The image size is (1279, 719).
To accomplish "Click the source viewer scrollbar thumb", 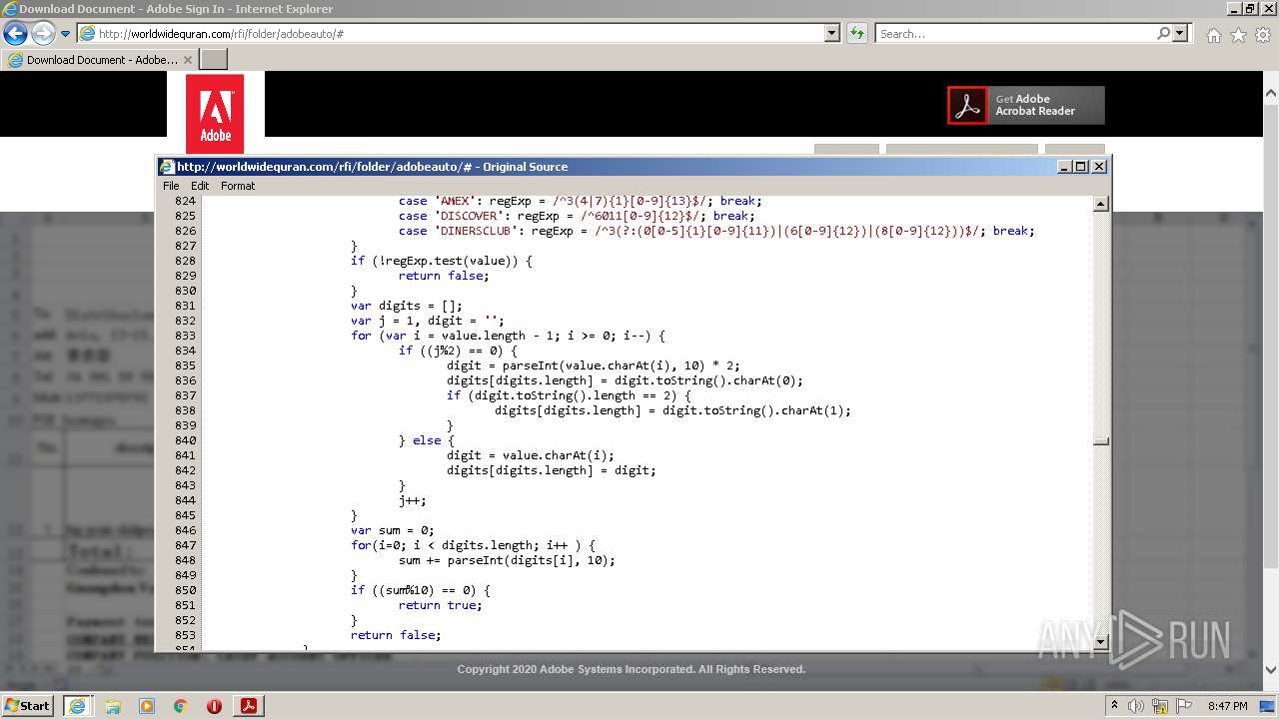I will 1101,441.
